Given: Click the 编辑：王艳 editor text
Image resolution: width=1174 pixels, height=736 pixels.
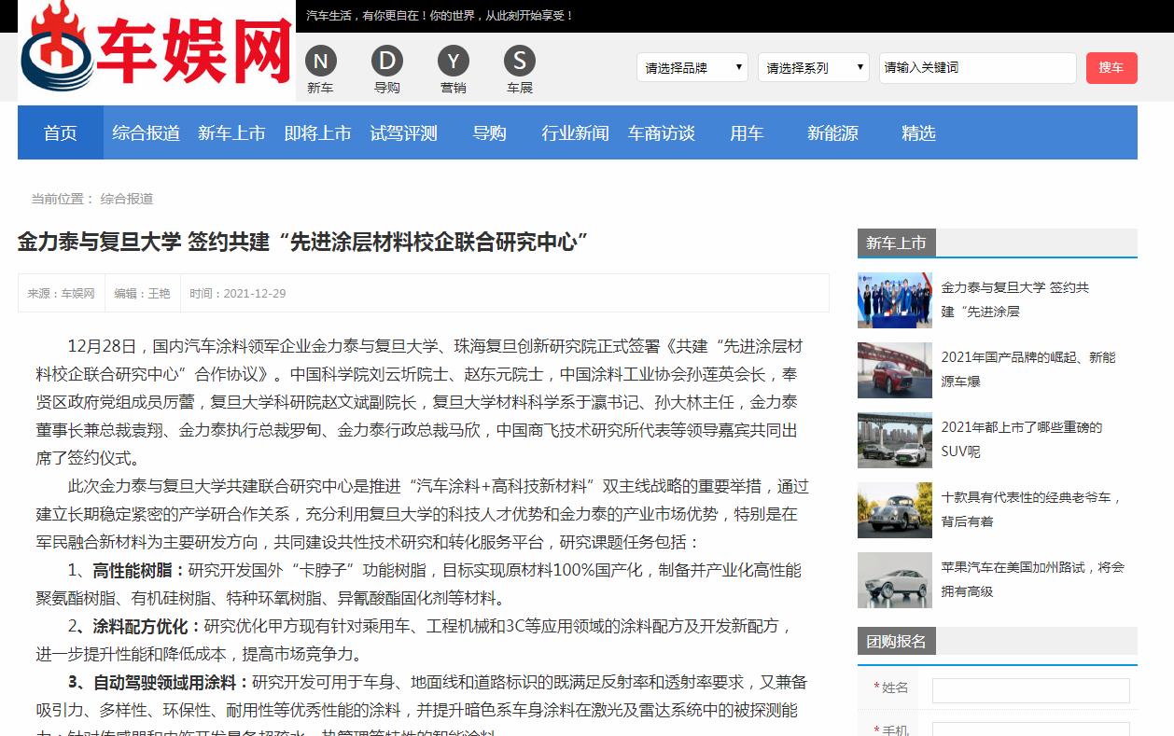Looking at the screenshot, I should [x=142, y=293].
